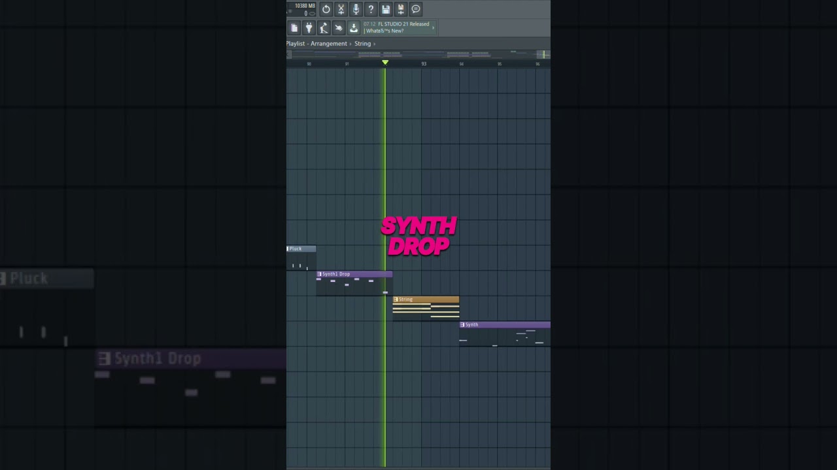The image size is (837, 470).
Task: Click bar 95 on the timeline ruler
Action: coord(500,64)
